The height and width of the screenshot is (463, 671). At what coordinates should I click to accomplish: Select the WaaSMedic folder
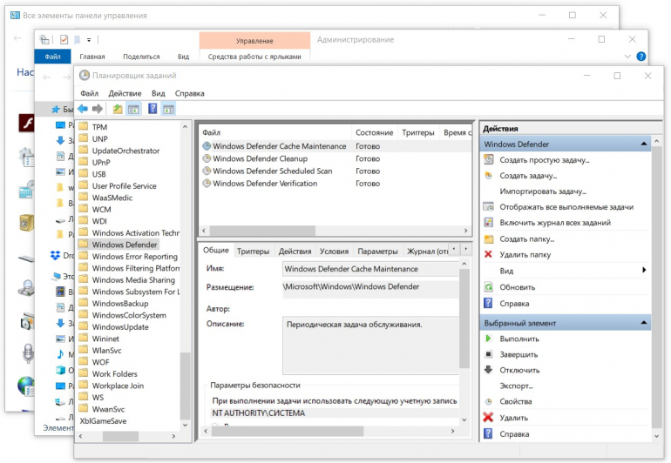[x=112, y=198]
